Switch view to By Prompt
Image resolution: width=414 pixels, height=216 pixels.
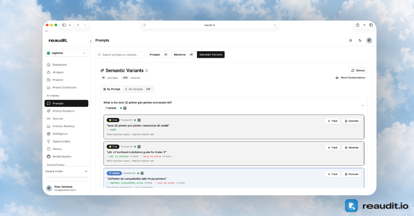pos(112,89)
